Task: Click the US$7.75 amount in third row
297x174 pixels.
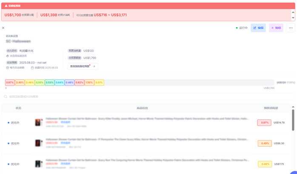Action: [279, 164]
